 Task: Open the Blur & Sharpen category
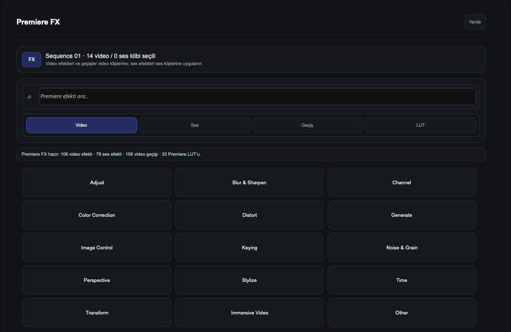249,182
